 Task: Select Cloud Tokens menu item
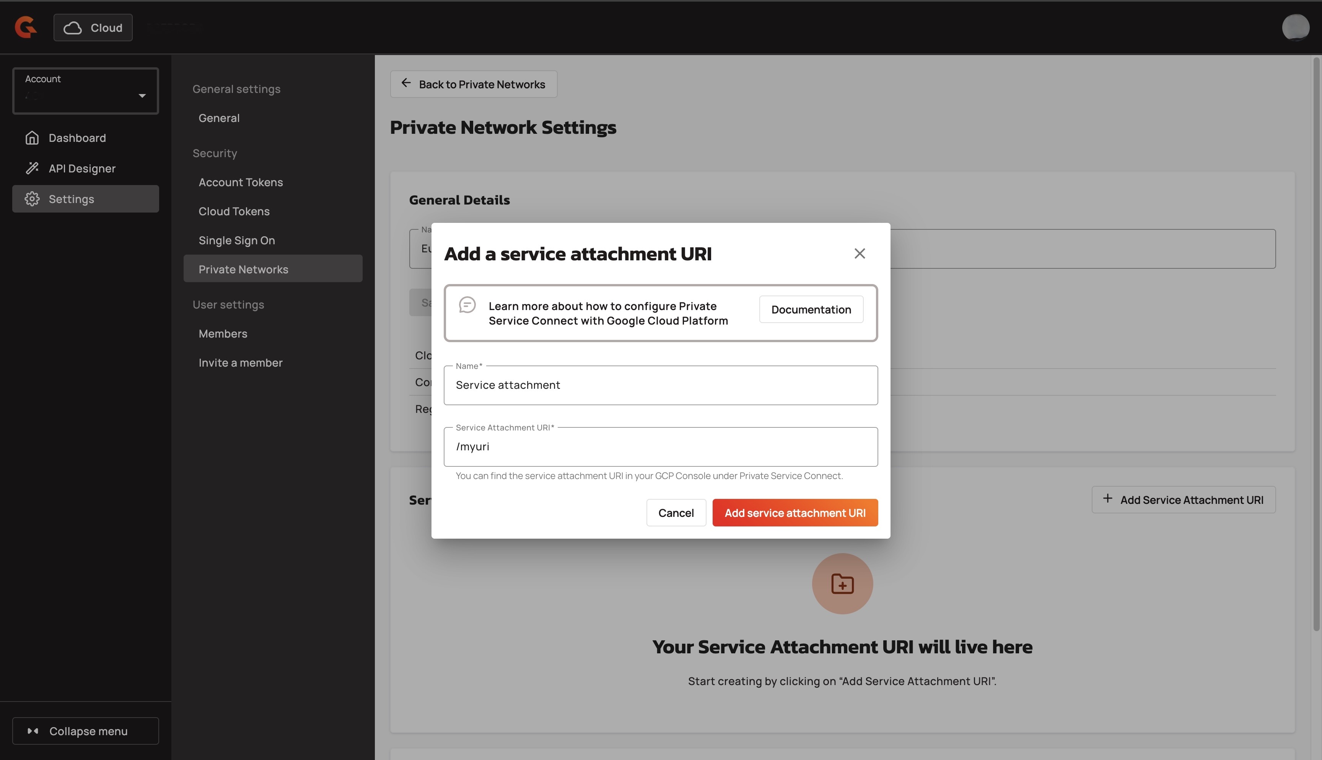pos(234,211)
